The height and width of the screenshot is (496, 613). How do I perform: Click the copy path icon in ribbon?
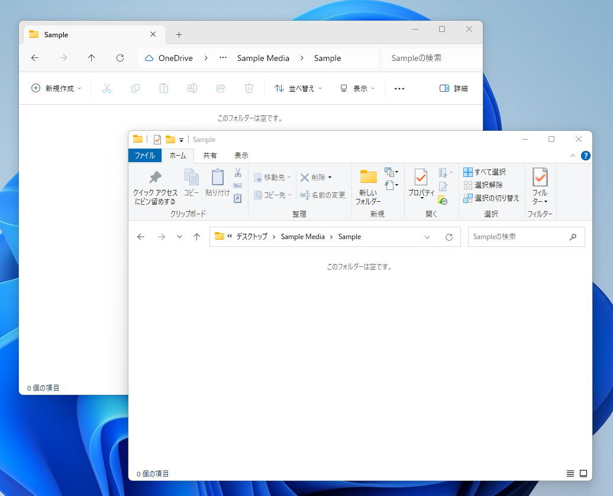(x=238, y=186)
